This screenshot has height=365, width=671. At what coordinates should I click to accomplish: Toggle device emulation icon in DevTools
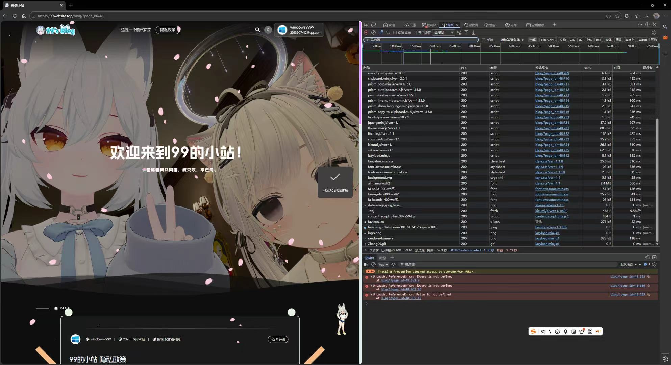point(373,25)
